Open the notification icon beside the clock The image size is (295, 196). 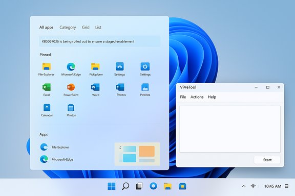(x=286, y=186)
